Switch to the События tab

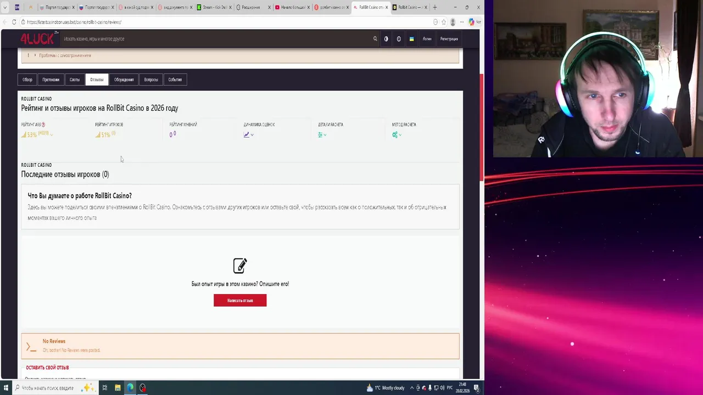[x=175, y=80]
